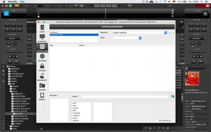This screenshot has height=132, width=211.
Task: Adjust the LEN knob on deck A
Action: (8, 44)
